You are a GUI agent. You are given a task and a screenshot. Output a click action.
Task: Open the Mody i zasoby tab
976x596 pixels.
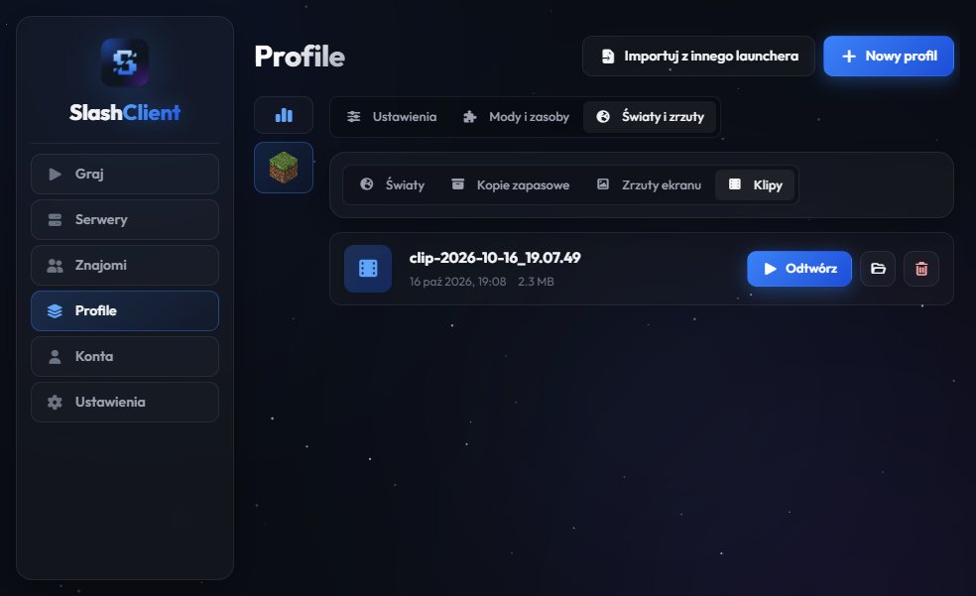pyautogui.click(x=516, y=117)
